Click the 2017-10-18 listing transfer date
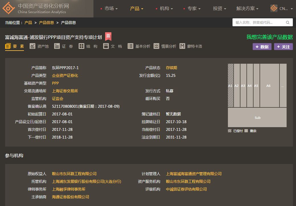 coord(176,122)
